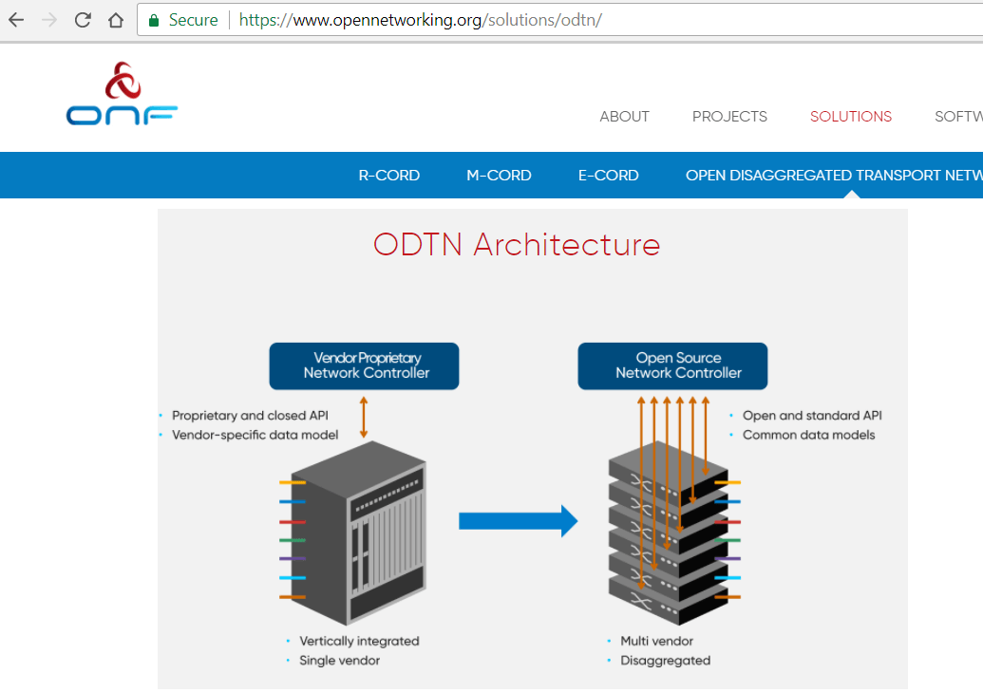The width and height of the screenshot is (983, 692).
Task: Click the browser back navigation arrow
Action: tap(15, 19)
